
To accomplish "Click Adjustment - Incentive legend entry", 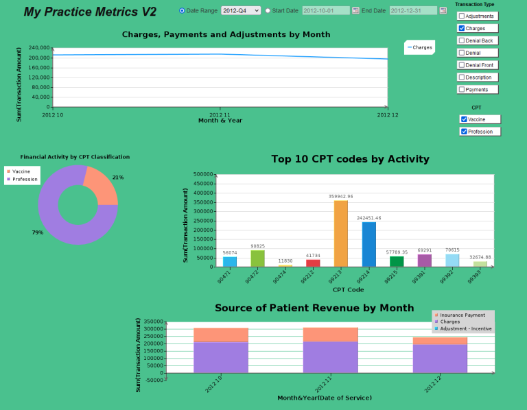I will click(465, 328).
